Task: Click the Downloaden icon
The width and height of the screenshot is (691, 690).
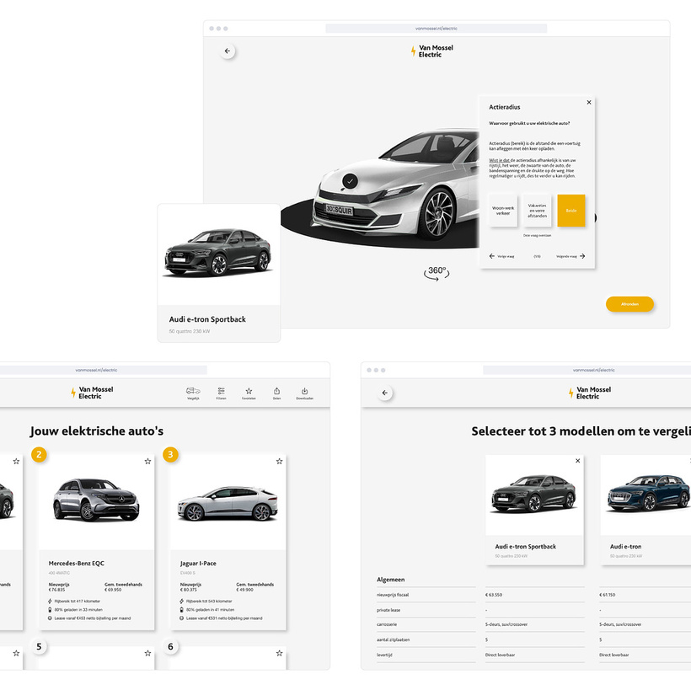Action: coord(304,393)
